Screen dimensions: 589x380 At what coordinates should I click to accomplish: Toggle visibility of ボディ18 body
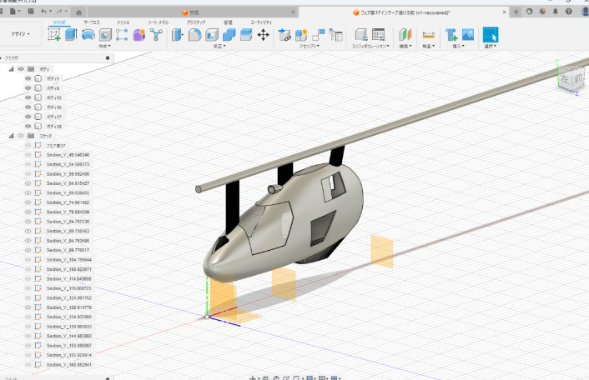28,126
